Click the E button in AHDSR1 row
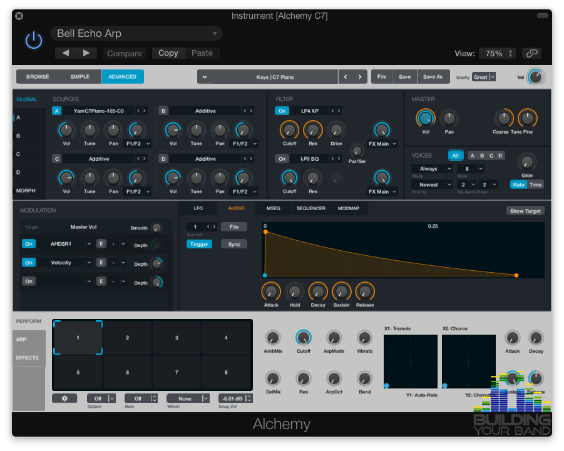 [101, 244]
